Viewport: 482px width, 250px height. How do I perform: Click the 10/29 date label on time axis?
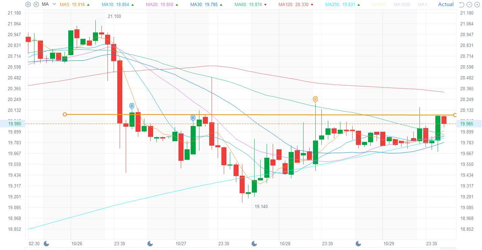click(x=389, y=244)
